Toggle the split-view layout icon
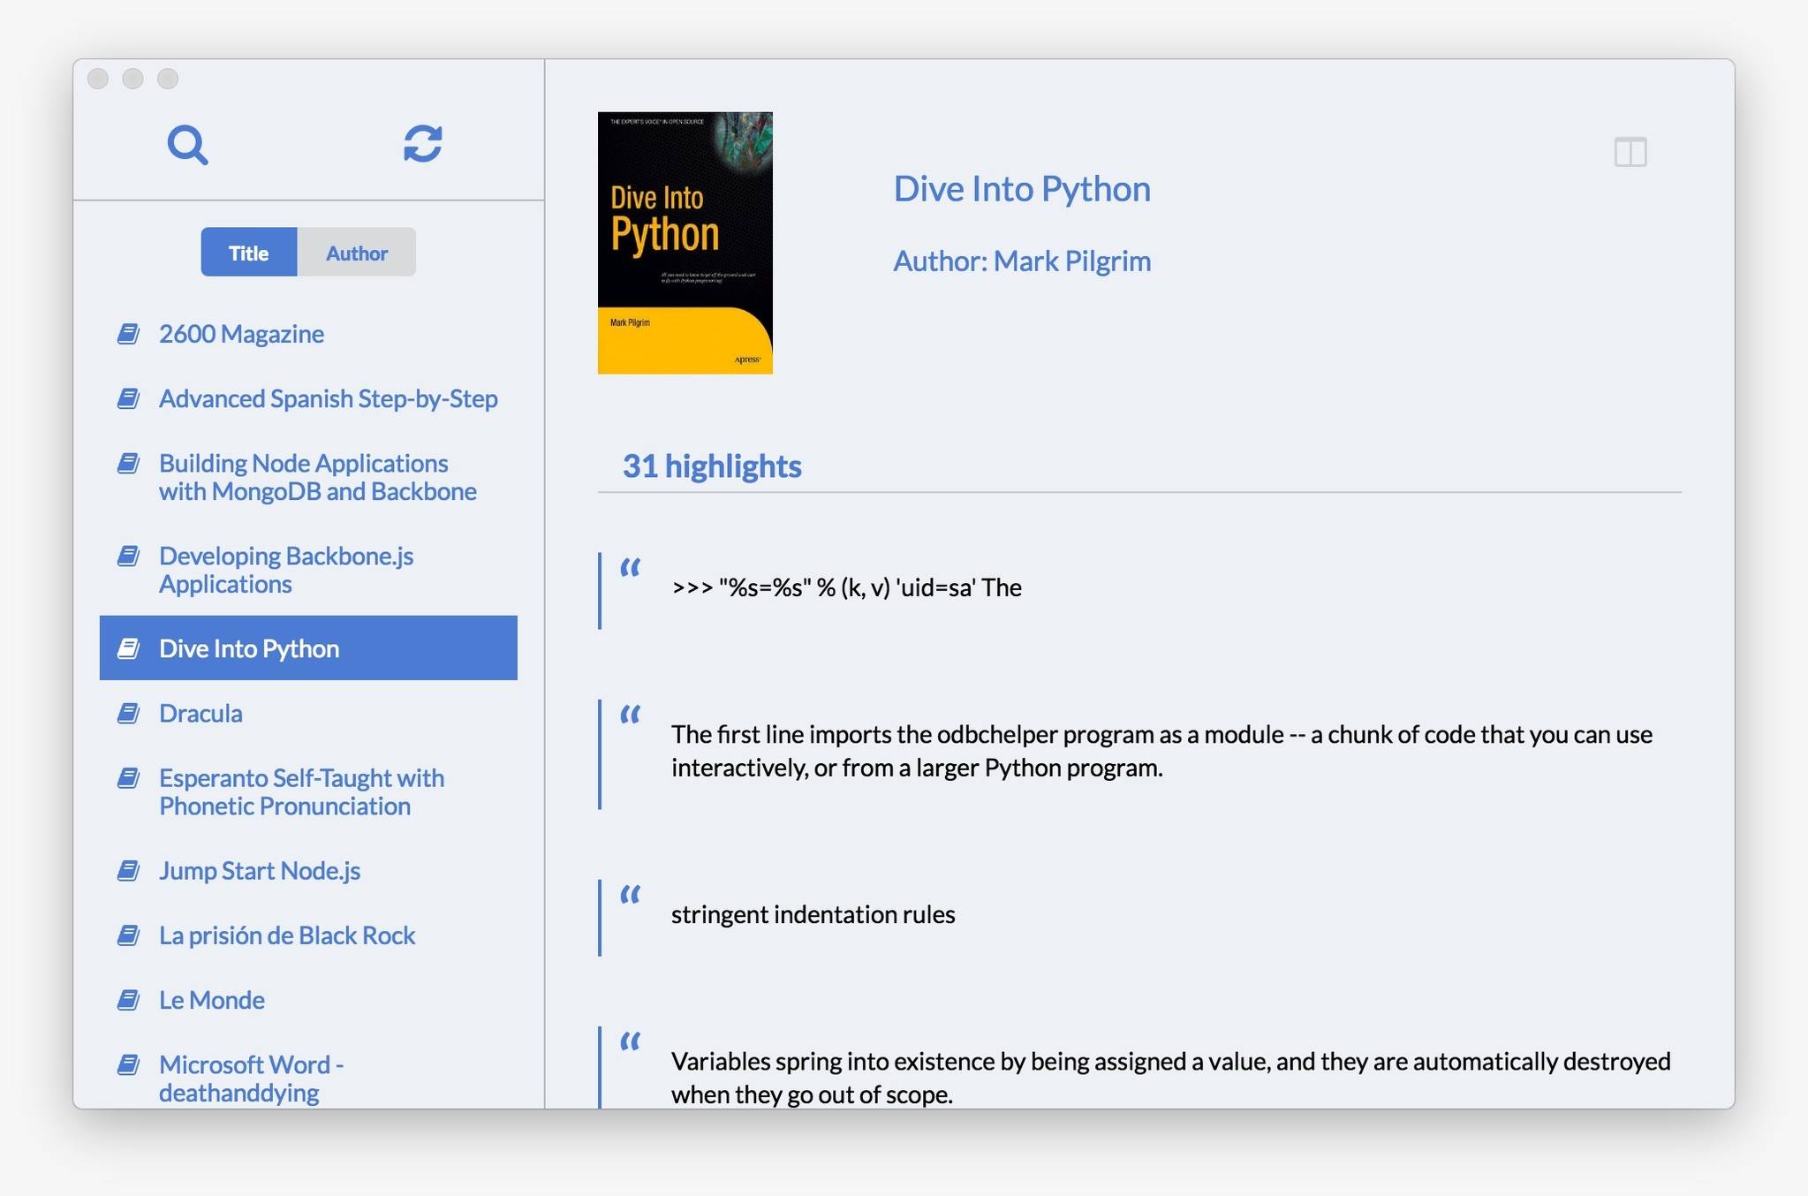The image size is (1808, 1196). click(x=1630, y=152)
